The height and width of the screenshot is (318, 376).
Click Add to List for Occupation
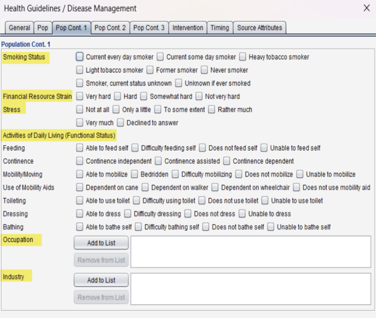[101, 243]
